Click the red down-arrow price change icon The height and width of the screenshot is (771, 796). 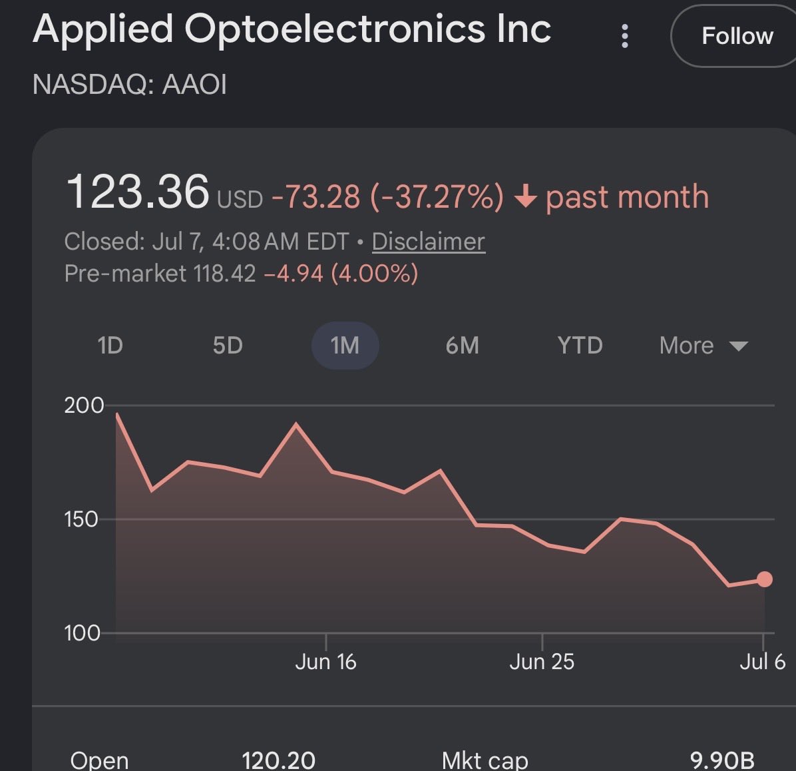(x=525, y=196)
